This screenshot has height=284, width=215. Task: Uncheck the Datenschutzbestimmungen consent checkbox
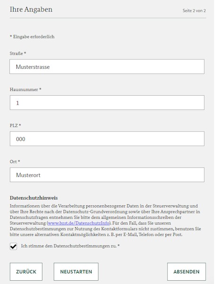coord(13,246)
